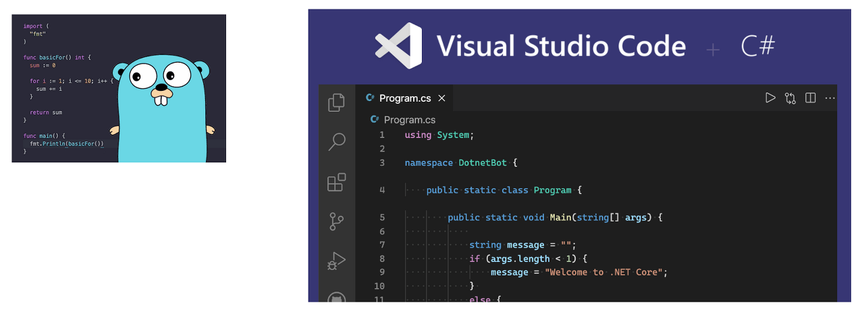
Task: Click the "using System;" code line
Action: pos(439,135)
